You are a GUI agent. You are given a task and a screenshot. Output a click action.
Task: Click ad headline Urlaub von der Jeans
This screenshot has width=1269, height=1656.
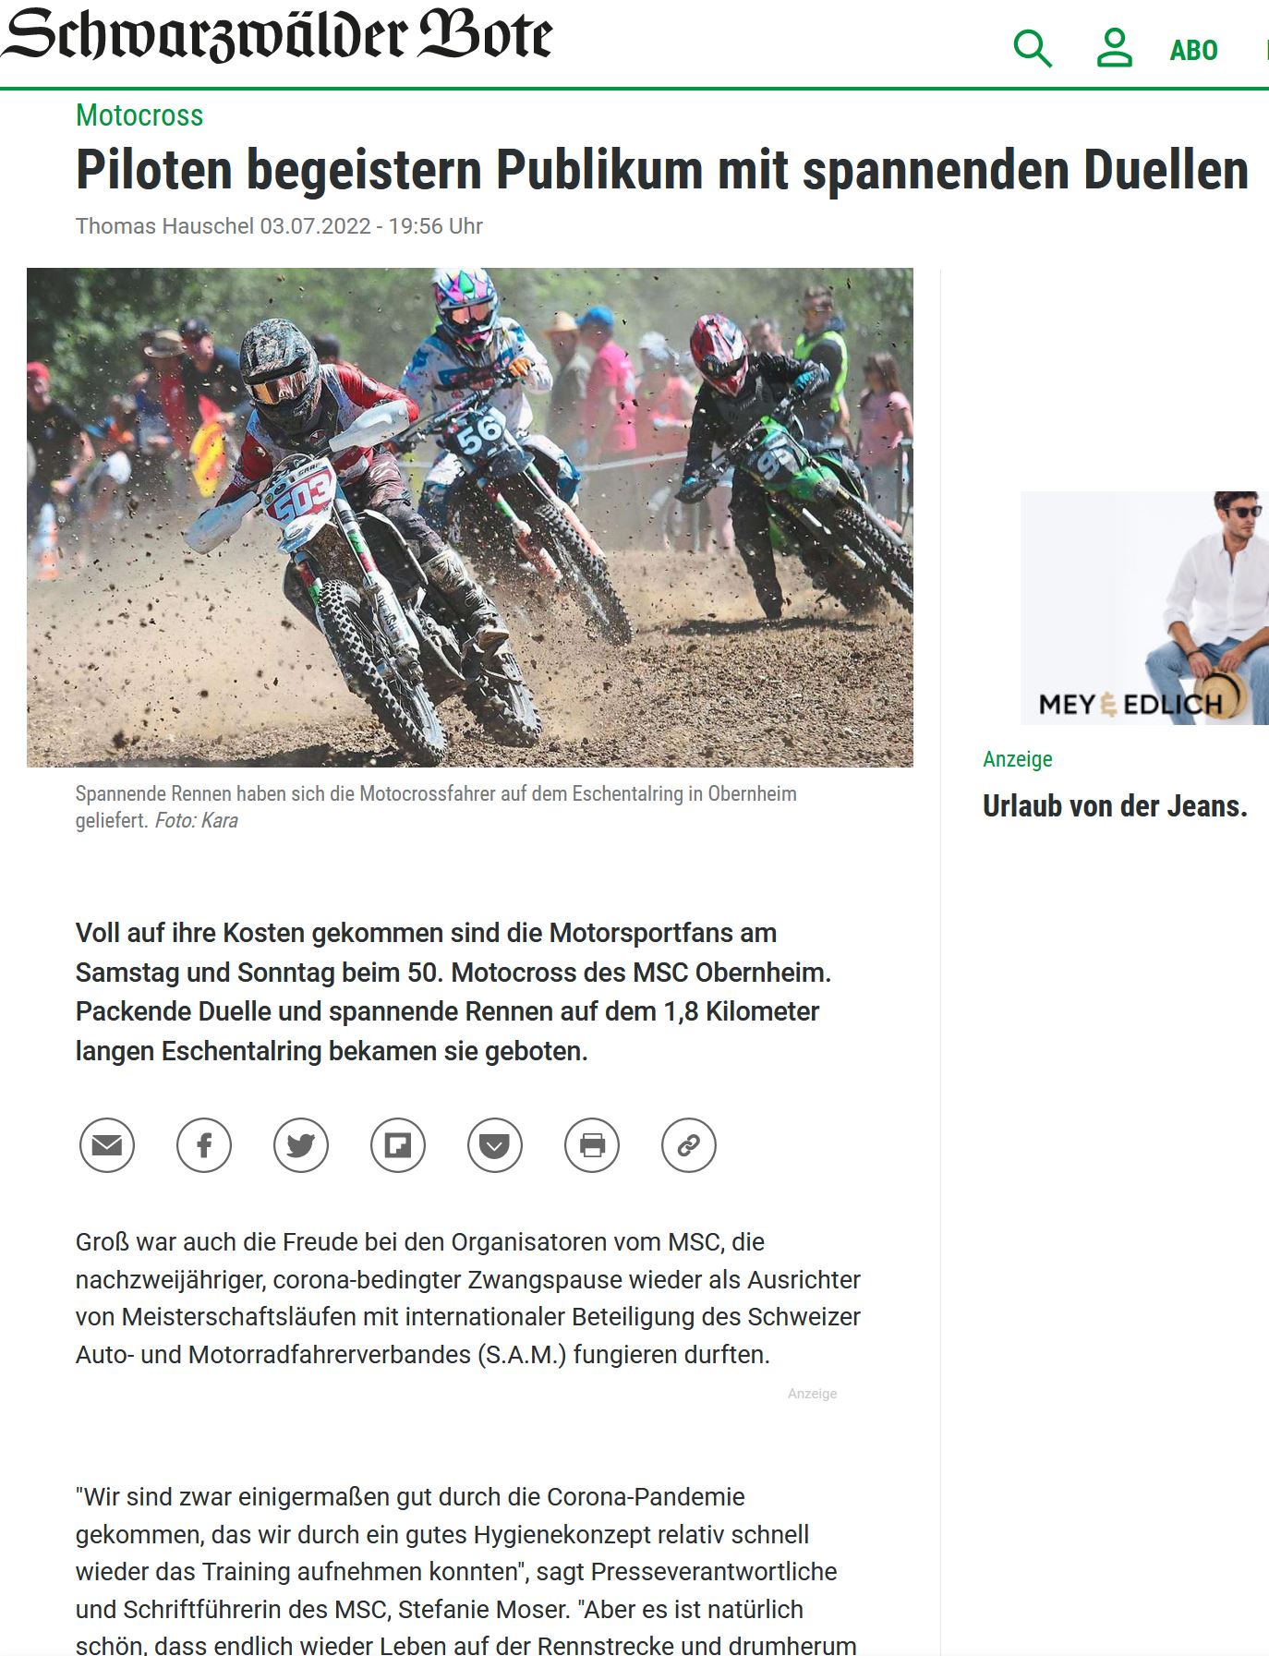(x=1115, y=806)
